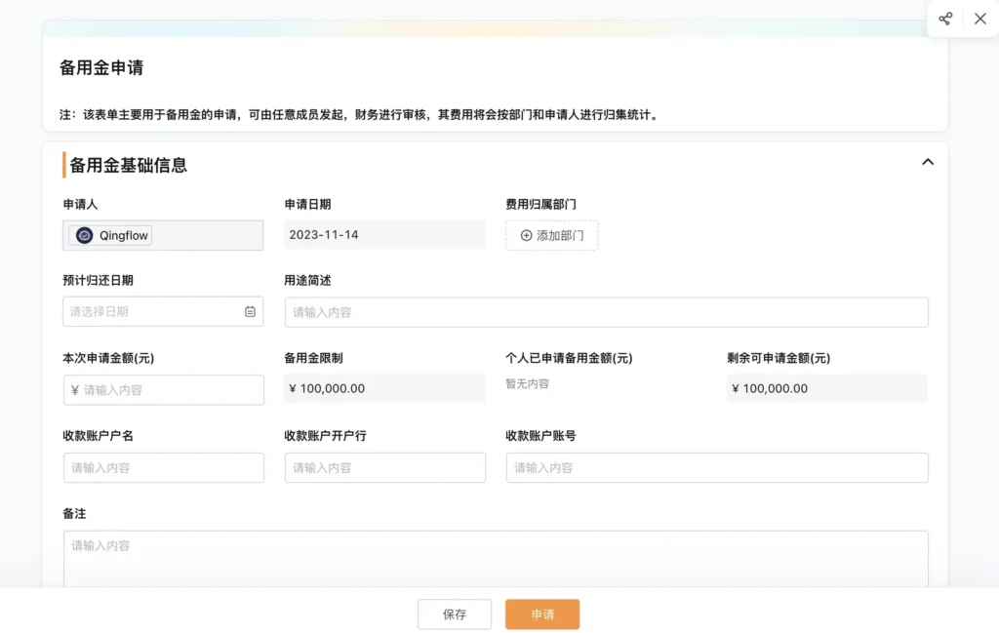Open the 预计归还日期 date picker

click(x=156, y=312)
